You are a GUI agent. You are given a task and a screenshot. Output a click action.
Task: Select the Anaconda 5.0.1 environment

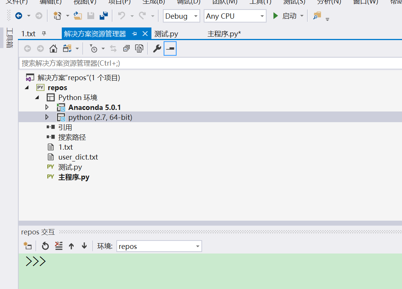click(94, 107)
